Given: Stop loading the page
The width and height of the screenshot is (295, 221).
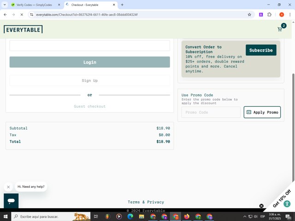Looking at the screenshot, I should click(22, 15).
